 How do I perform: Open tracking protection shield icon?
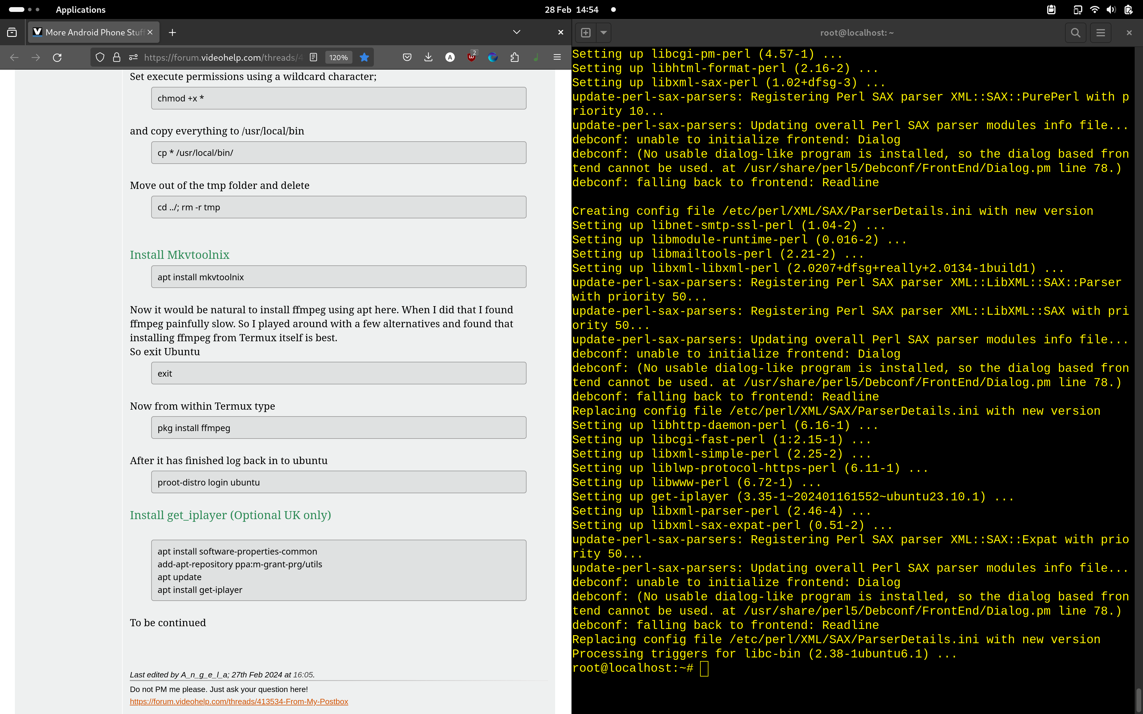point(100,58)
